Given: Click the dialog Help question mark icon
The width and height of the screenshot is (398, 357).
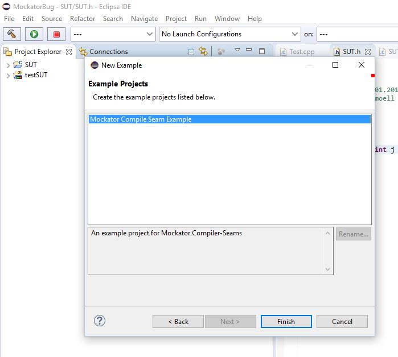Looking at the screenshot, I should [x=100, y=321].
